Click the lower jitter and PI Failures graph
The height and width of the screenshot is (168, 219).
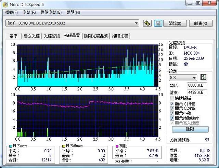(88, 116)
